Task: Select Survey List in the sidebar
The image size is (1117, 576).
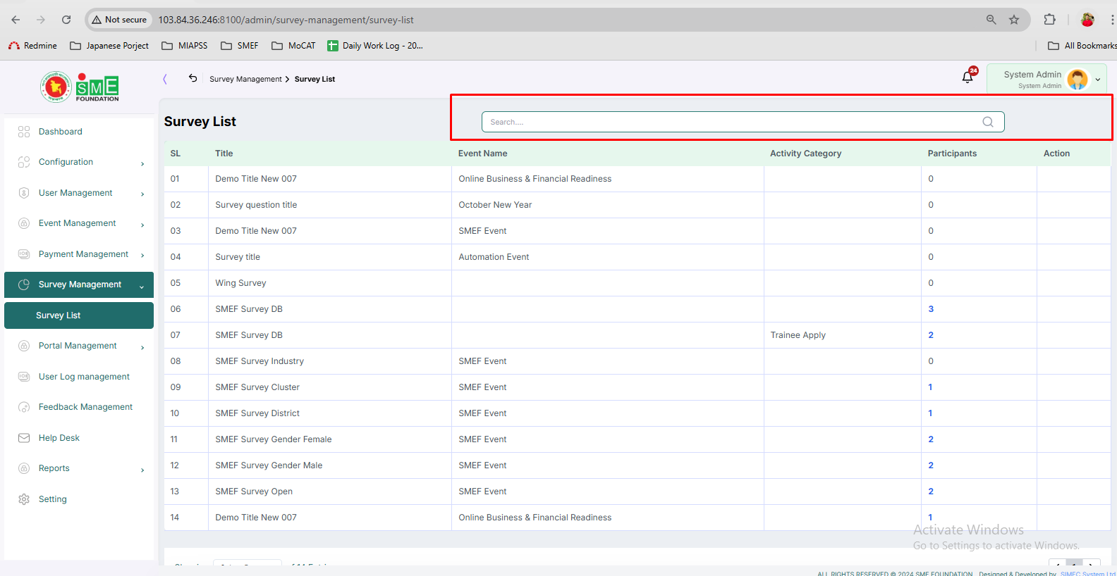Action: click(x=79, y=315)
